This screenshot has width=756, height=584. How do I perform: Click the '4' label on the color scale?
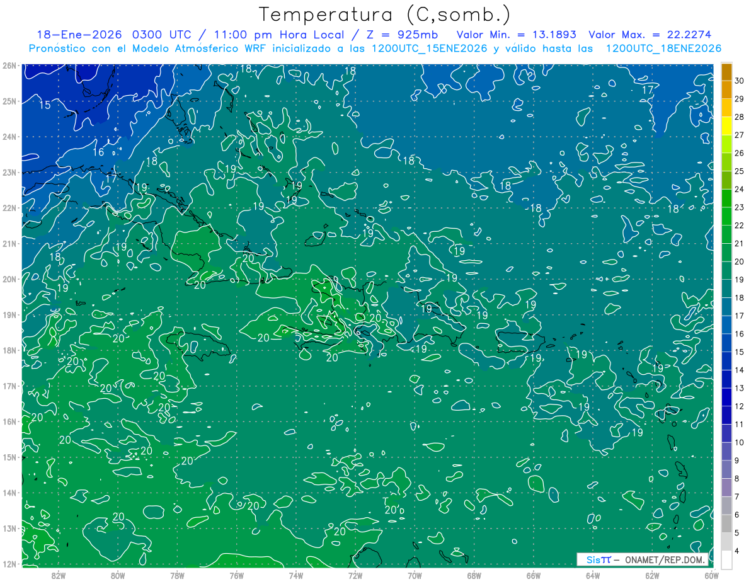(x=738, y=551)
